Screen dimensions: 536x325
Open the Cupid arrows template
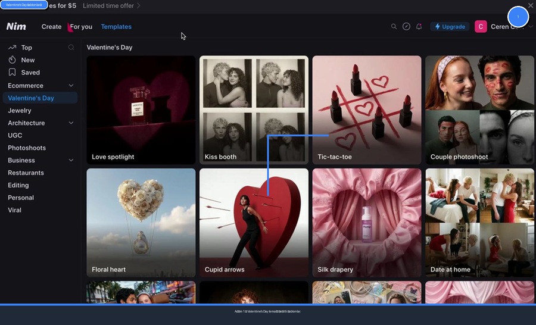(x=254, y=223)
